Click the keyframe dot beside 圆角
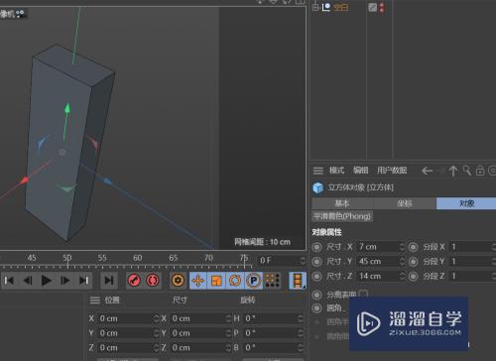 click(316, 308)
